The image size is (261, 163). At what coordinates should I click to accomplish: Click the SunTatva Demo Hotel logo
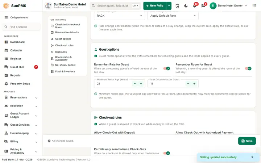point(48,6)
